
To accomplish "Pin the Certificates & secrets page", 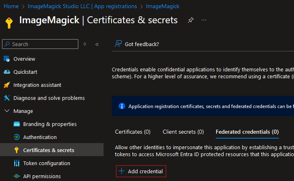I will click(x=191, y=20).
